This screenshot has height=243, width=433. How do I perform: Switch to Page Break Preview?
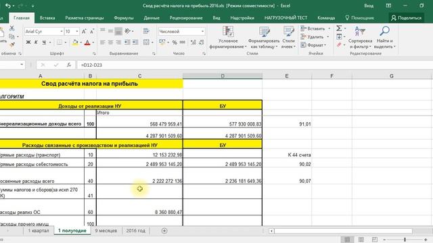pyautogui.click(x=374, y=240)
